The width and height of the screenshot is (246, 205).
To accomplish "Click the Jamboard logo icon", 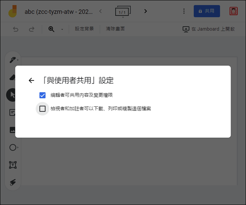I will [12, 11].
